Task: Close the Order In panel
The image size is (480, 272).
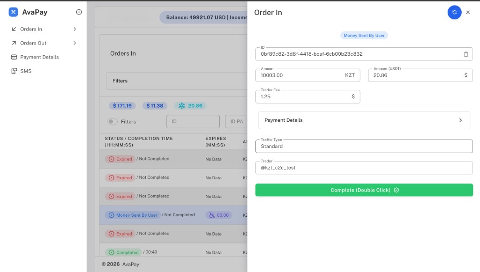Action: [x=468, y=13]
